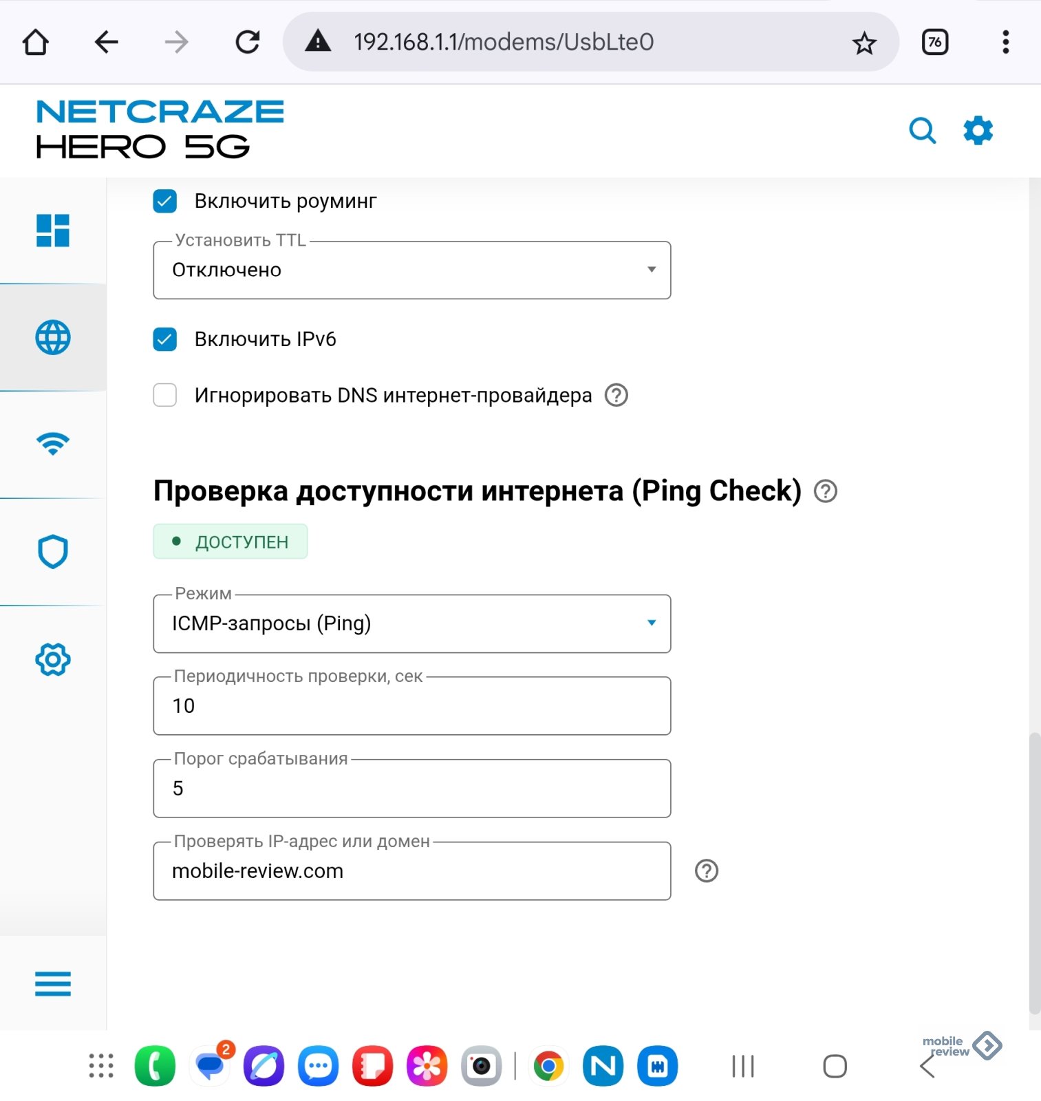Open the security shield section in the sidebar
The image size is (1041, 1101).
53,552
